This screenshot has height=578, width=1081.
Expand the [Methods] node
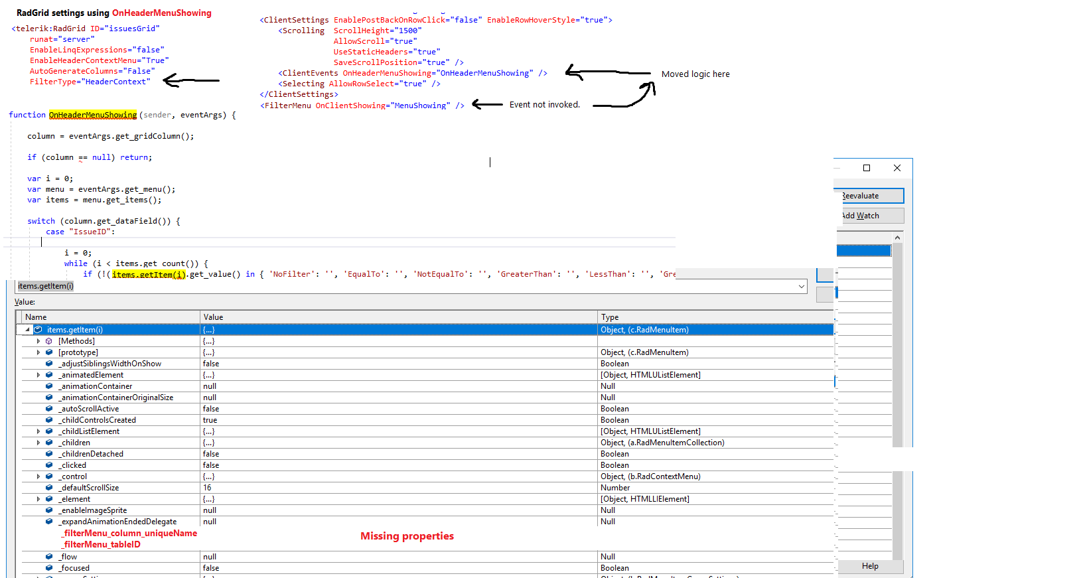[x=38, y=341]
